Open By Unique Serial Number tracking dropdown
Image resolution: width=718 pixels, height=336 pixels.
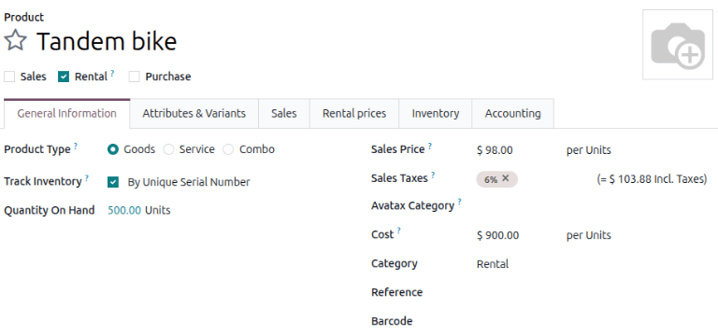(189, 182)
